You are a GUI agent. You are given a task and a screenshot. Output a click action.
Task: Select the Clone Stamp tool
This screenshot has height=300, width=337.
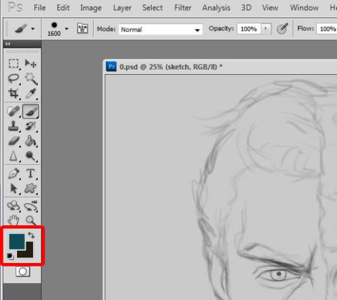pyautogui.click(x=13, y=126)
